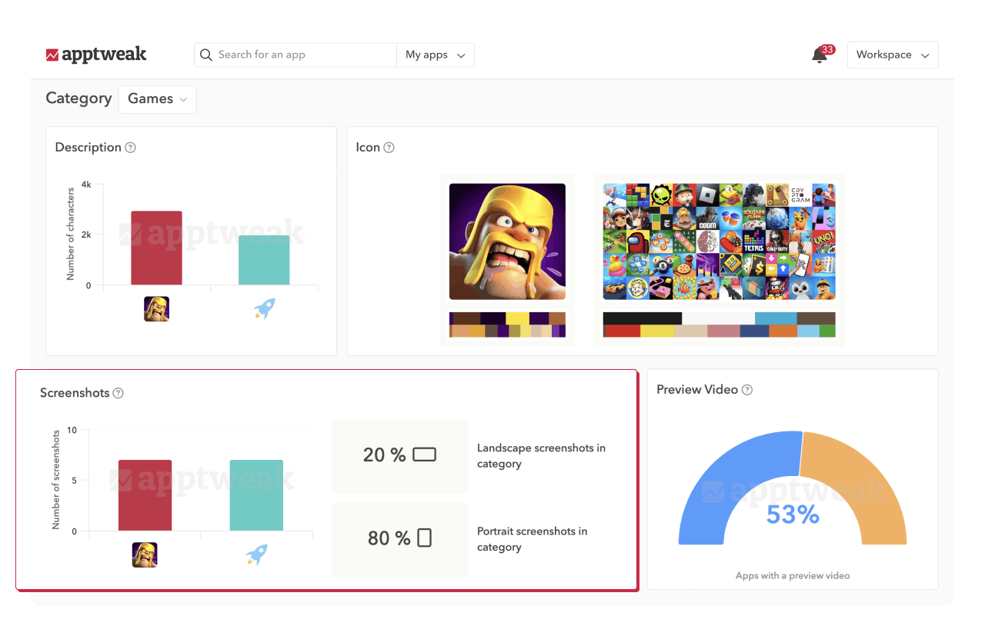Click the Screenshots card title

[75, 393]
